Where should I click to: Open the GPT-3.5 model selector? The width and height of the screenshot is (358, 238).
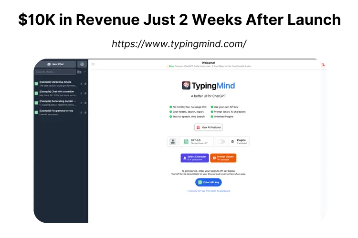[x=197, y=142]
